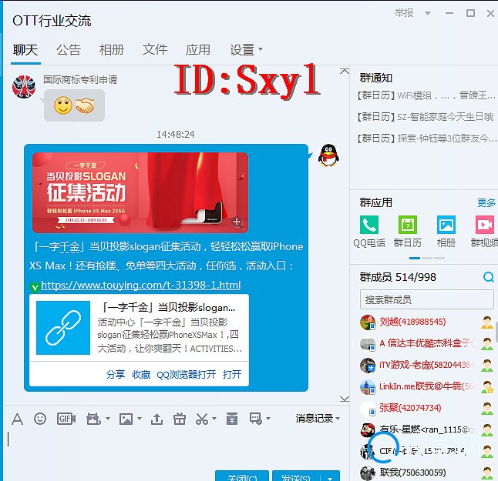The image size is (498, 481).
Task: Click the 国际商标专利申请 sender avatar
Action: pos(24,87)
